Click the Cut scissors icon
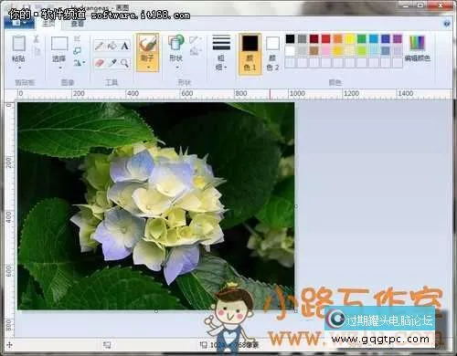This screenshot has height=356, width=457. 37,38
